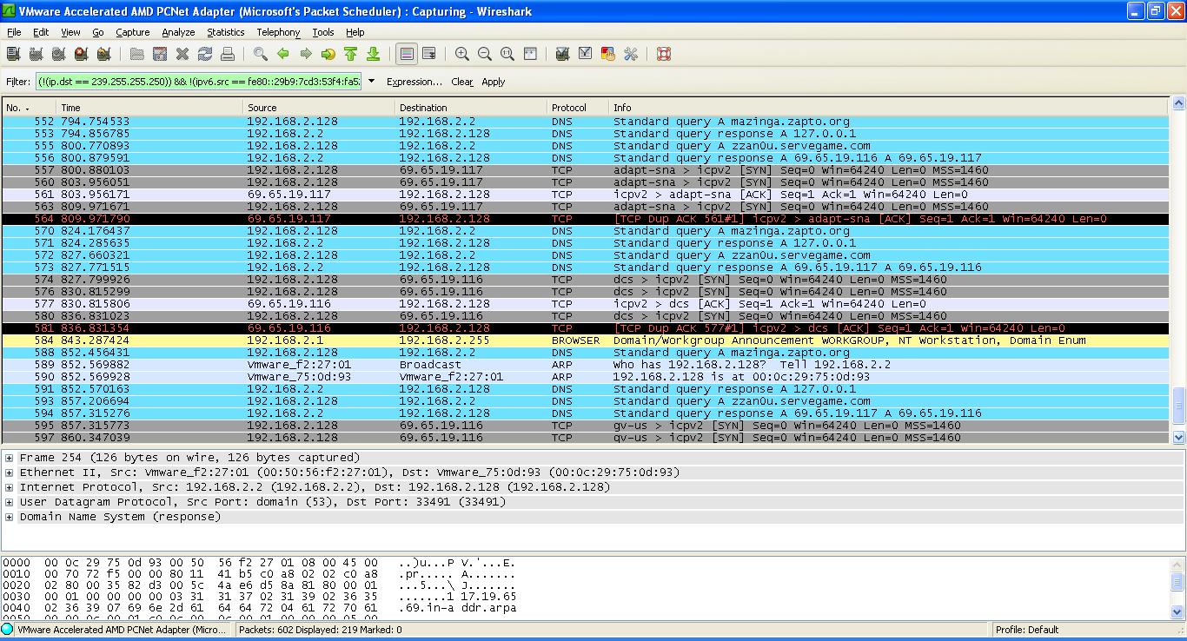
Task: Go to packet number icon
Action: [x=328, y=54]
